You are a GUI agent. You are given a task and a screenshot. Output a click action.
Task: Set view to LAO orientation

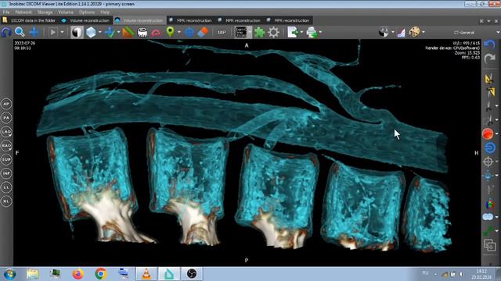click(x=6, y=132)
